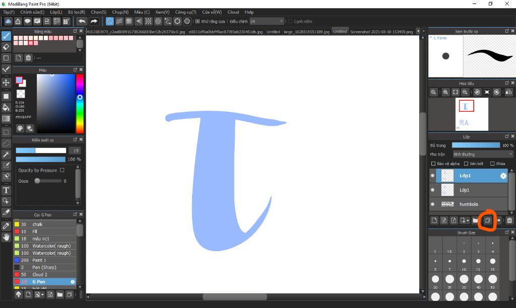Open Lớp(L) layer menu
The image size is (516, 308).
pyautogui.click(x=56, y=12)
